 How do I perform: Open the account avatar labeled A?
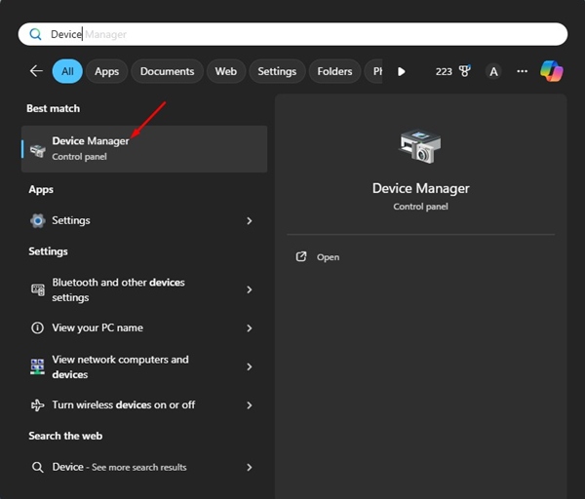click(493, 71)
